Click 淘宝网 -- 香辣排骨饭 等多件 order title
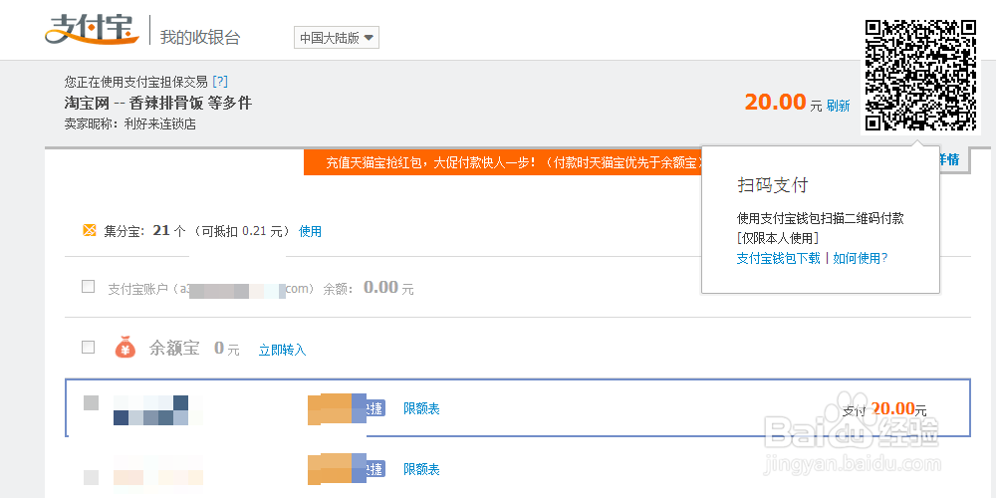 pos(158,103)
